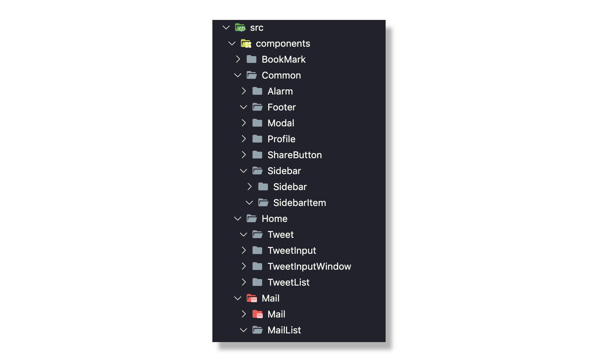
Task: Click the MailList open folder icon
Action: coord(257,330)
